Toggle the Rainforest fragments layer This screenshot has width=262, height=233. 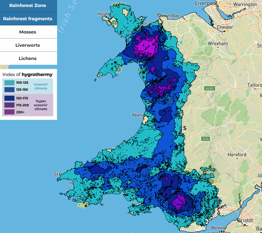(28, 19)
